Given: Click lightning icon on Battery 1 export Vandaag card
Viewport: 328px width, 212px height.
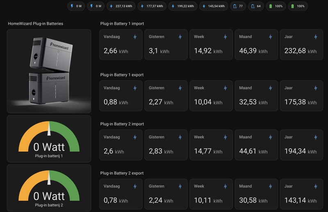Looking at the screenshot, I should [135, 88].
